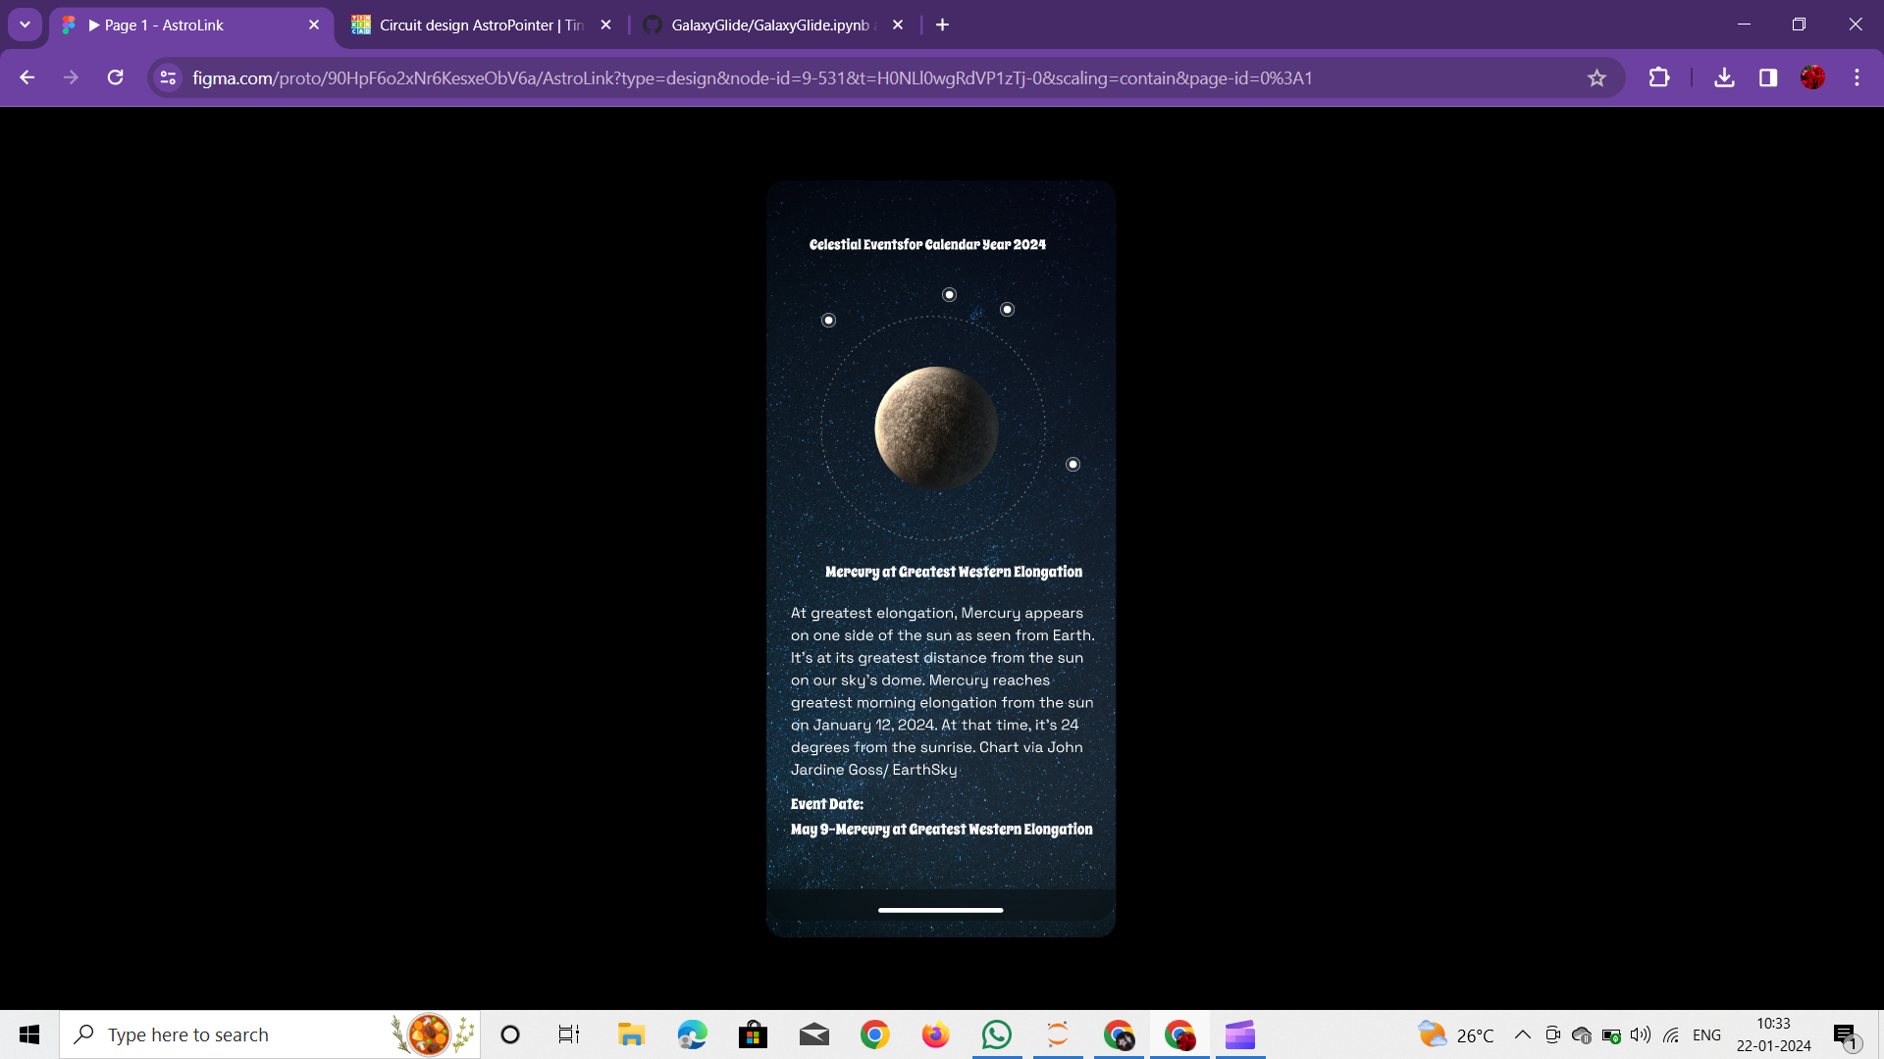This screenshot has width=1884, height=1059.
Task: Reload the Figma prototype page
Action: (116, 78)
